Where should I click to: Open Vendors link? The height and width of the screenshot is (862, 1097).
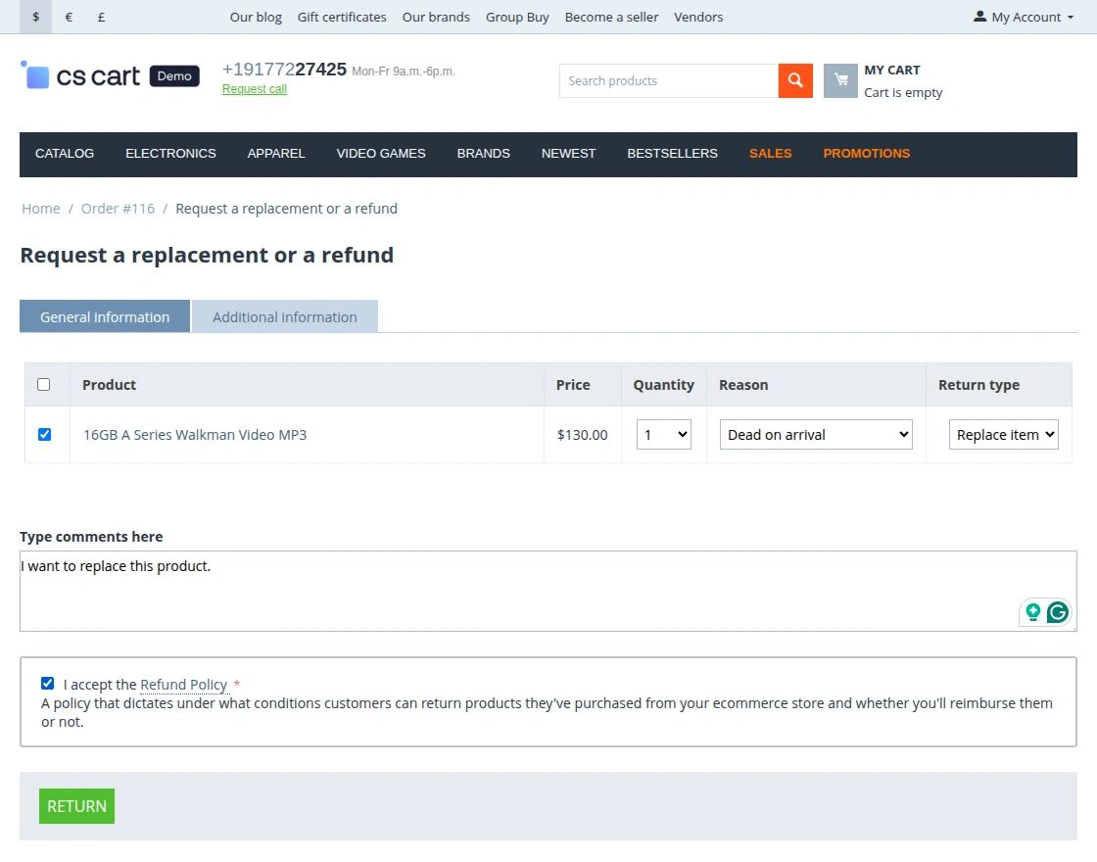(x=698, y=17)
